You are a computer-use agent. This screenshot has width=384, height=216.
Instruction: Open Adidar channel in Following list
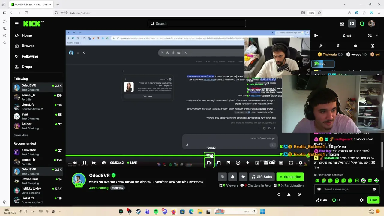(37, 126)
